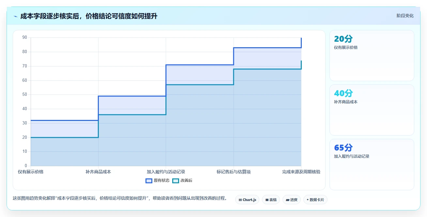This screenshot has height=217, width=427.
Task: Click the 阶段变化 label in header
Action: pyautogui.click(x=405, y=16)
